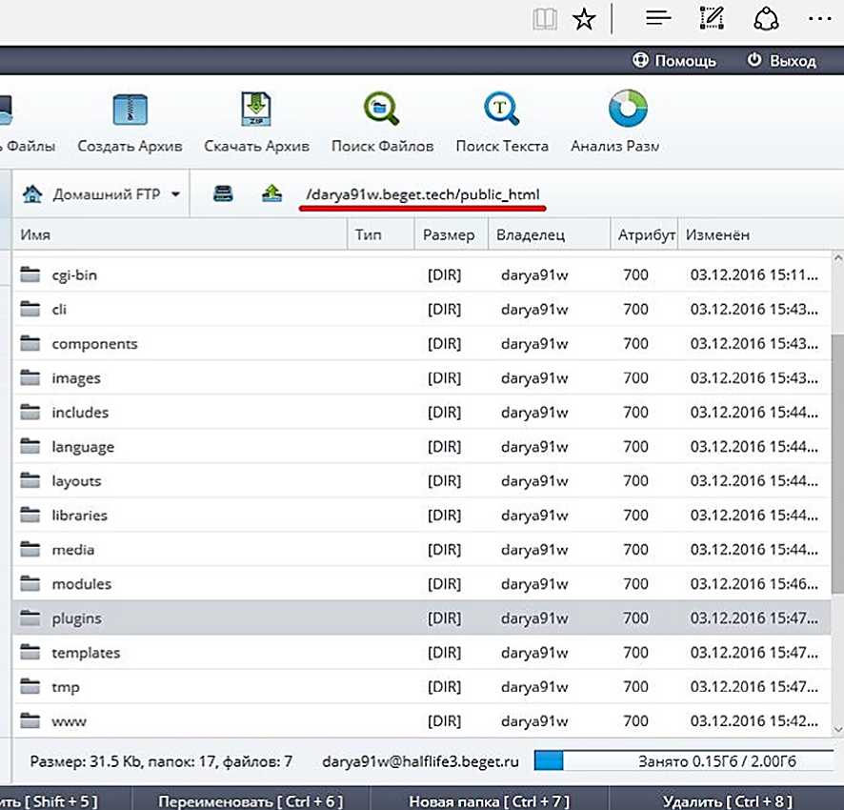Click the Удалить delete button
This screenshot has width=844, height=810.
(727, 801)
